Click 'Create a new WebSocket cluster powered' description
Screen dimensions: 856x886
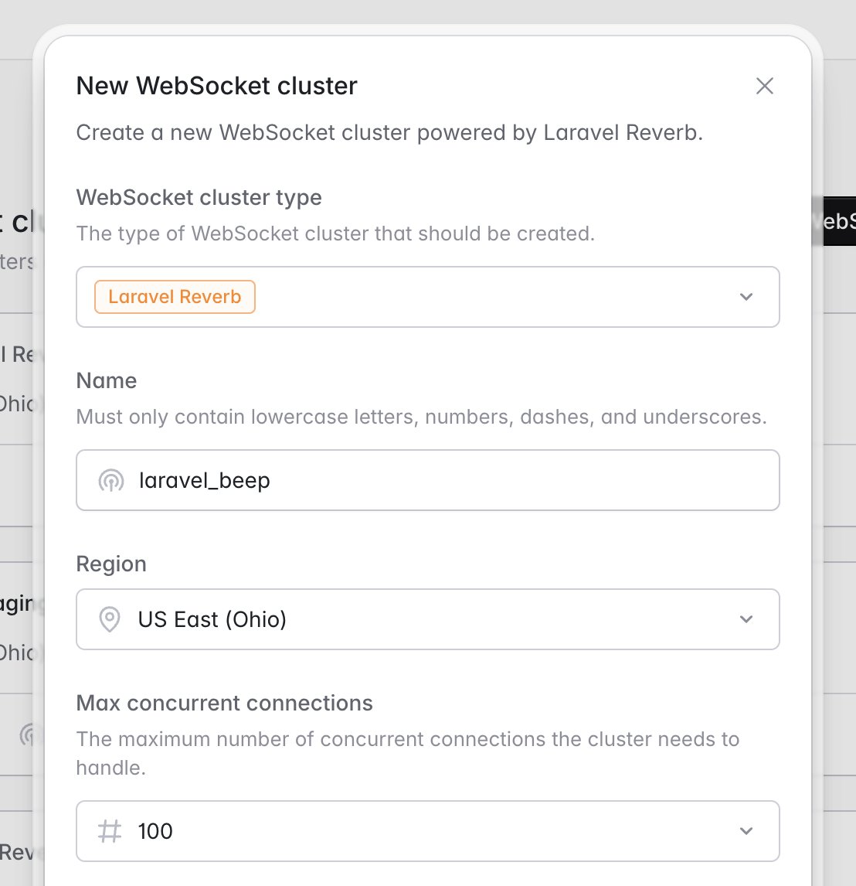[x=389, y=133]
